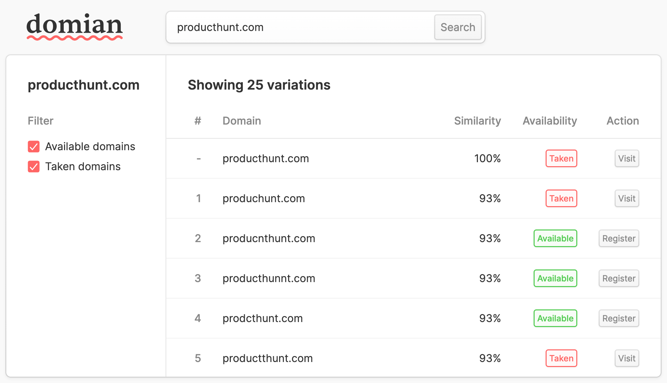Register the producnthunt.com domain
The image size is (667, 383).
pyautogui.click(x=619, y=238)
